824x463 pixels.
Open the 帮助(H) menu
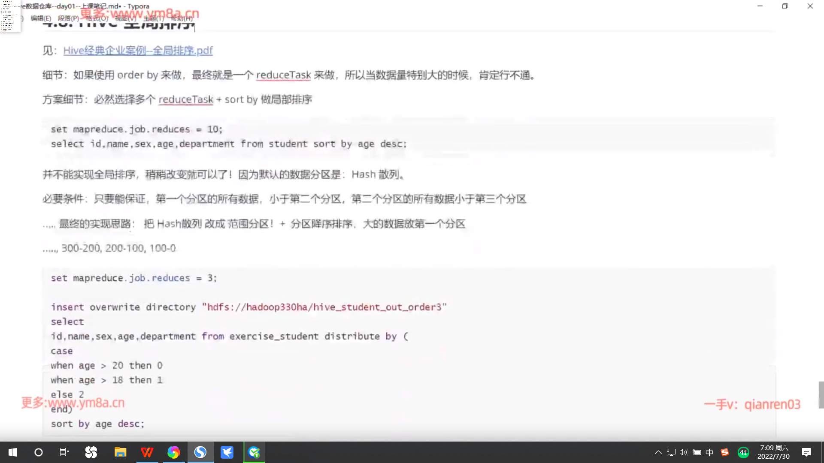click(x=182, y=18)
